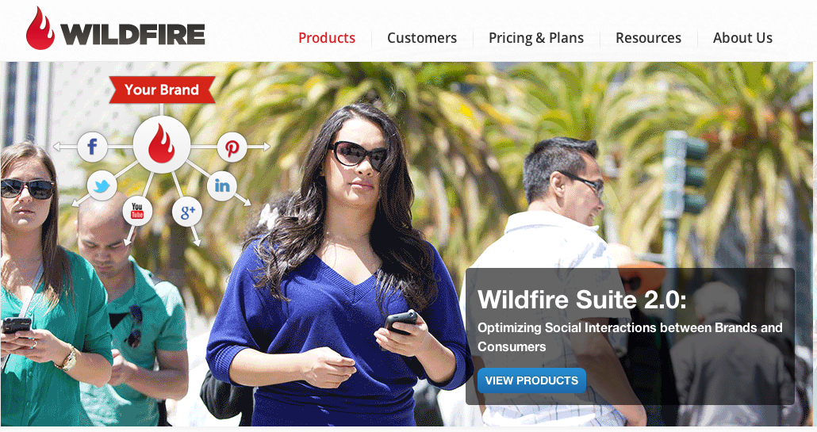Click the Your Brand red banner

162,90
